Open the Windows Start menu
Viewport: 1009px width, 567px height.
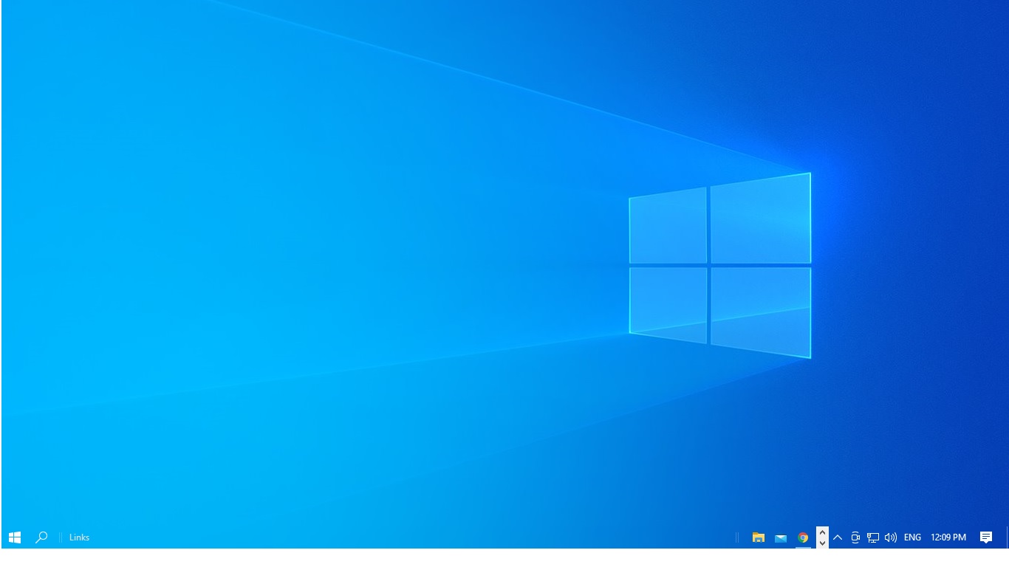click(15, 537)
